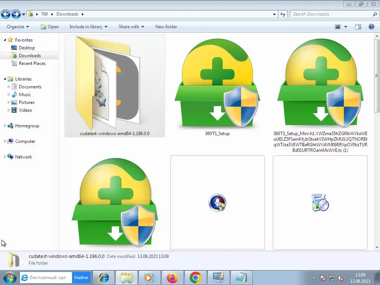Click the Open toolbar button
This screenshot has width=380, height=285.
click(x=50, y=27)
